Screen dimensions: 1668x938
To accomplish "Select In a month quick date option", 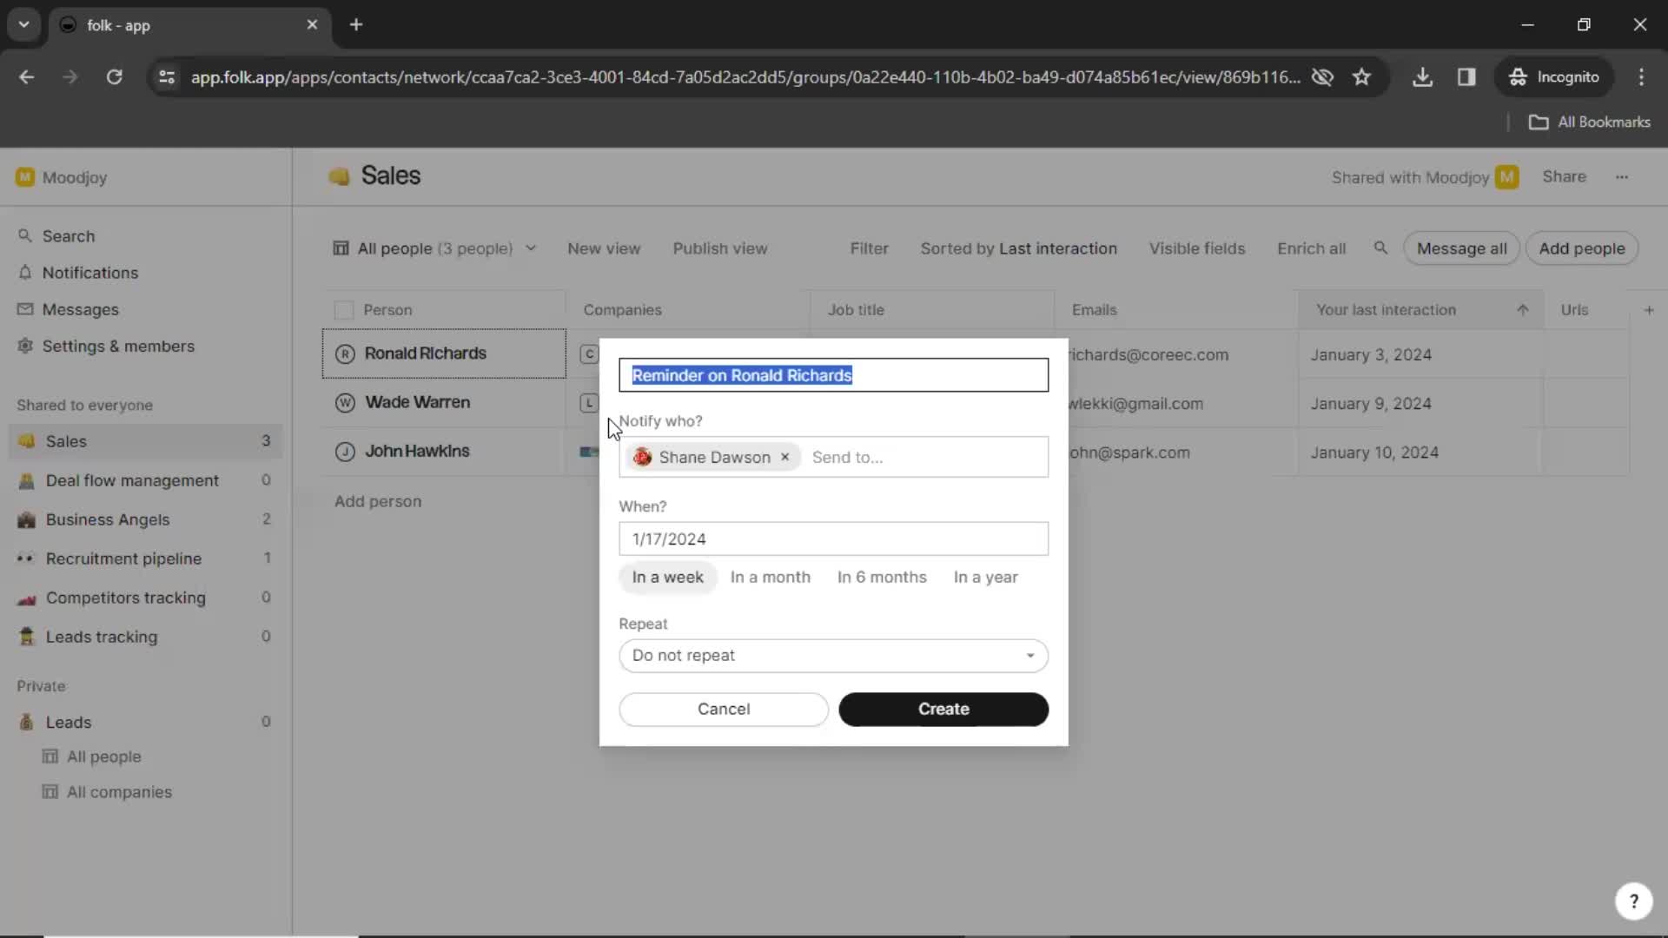I will (771, 576).
